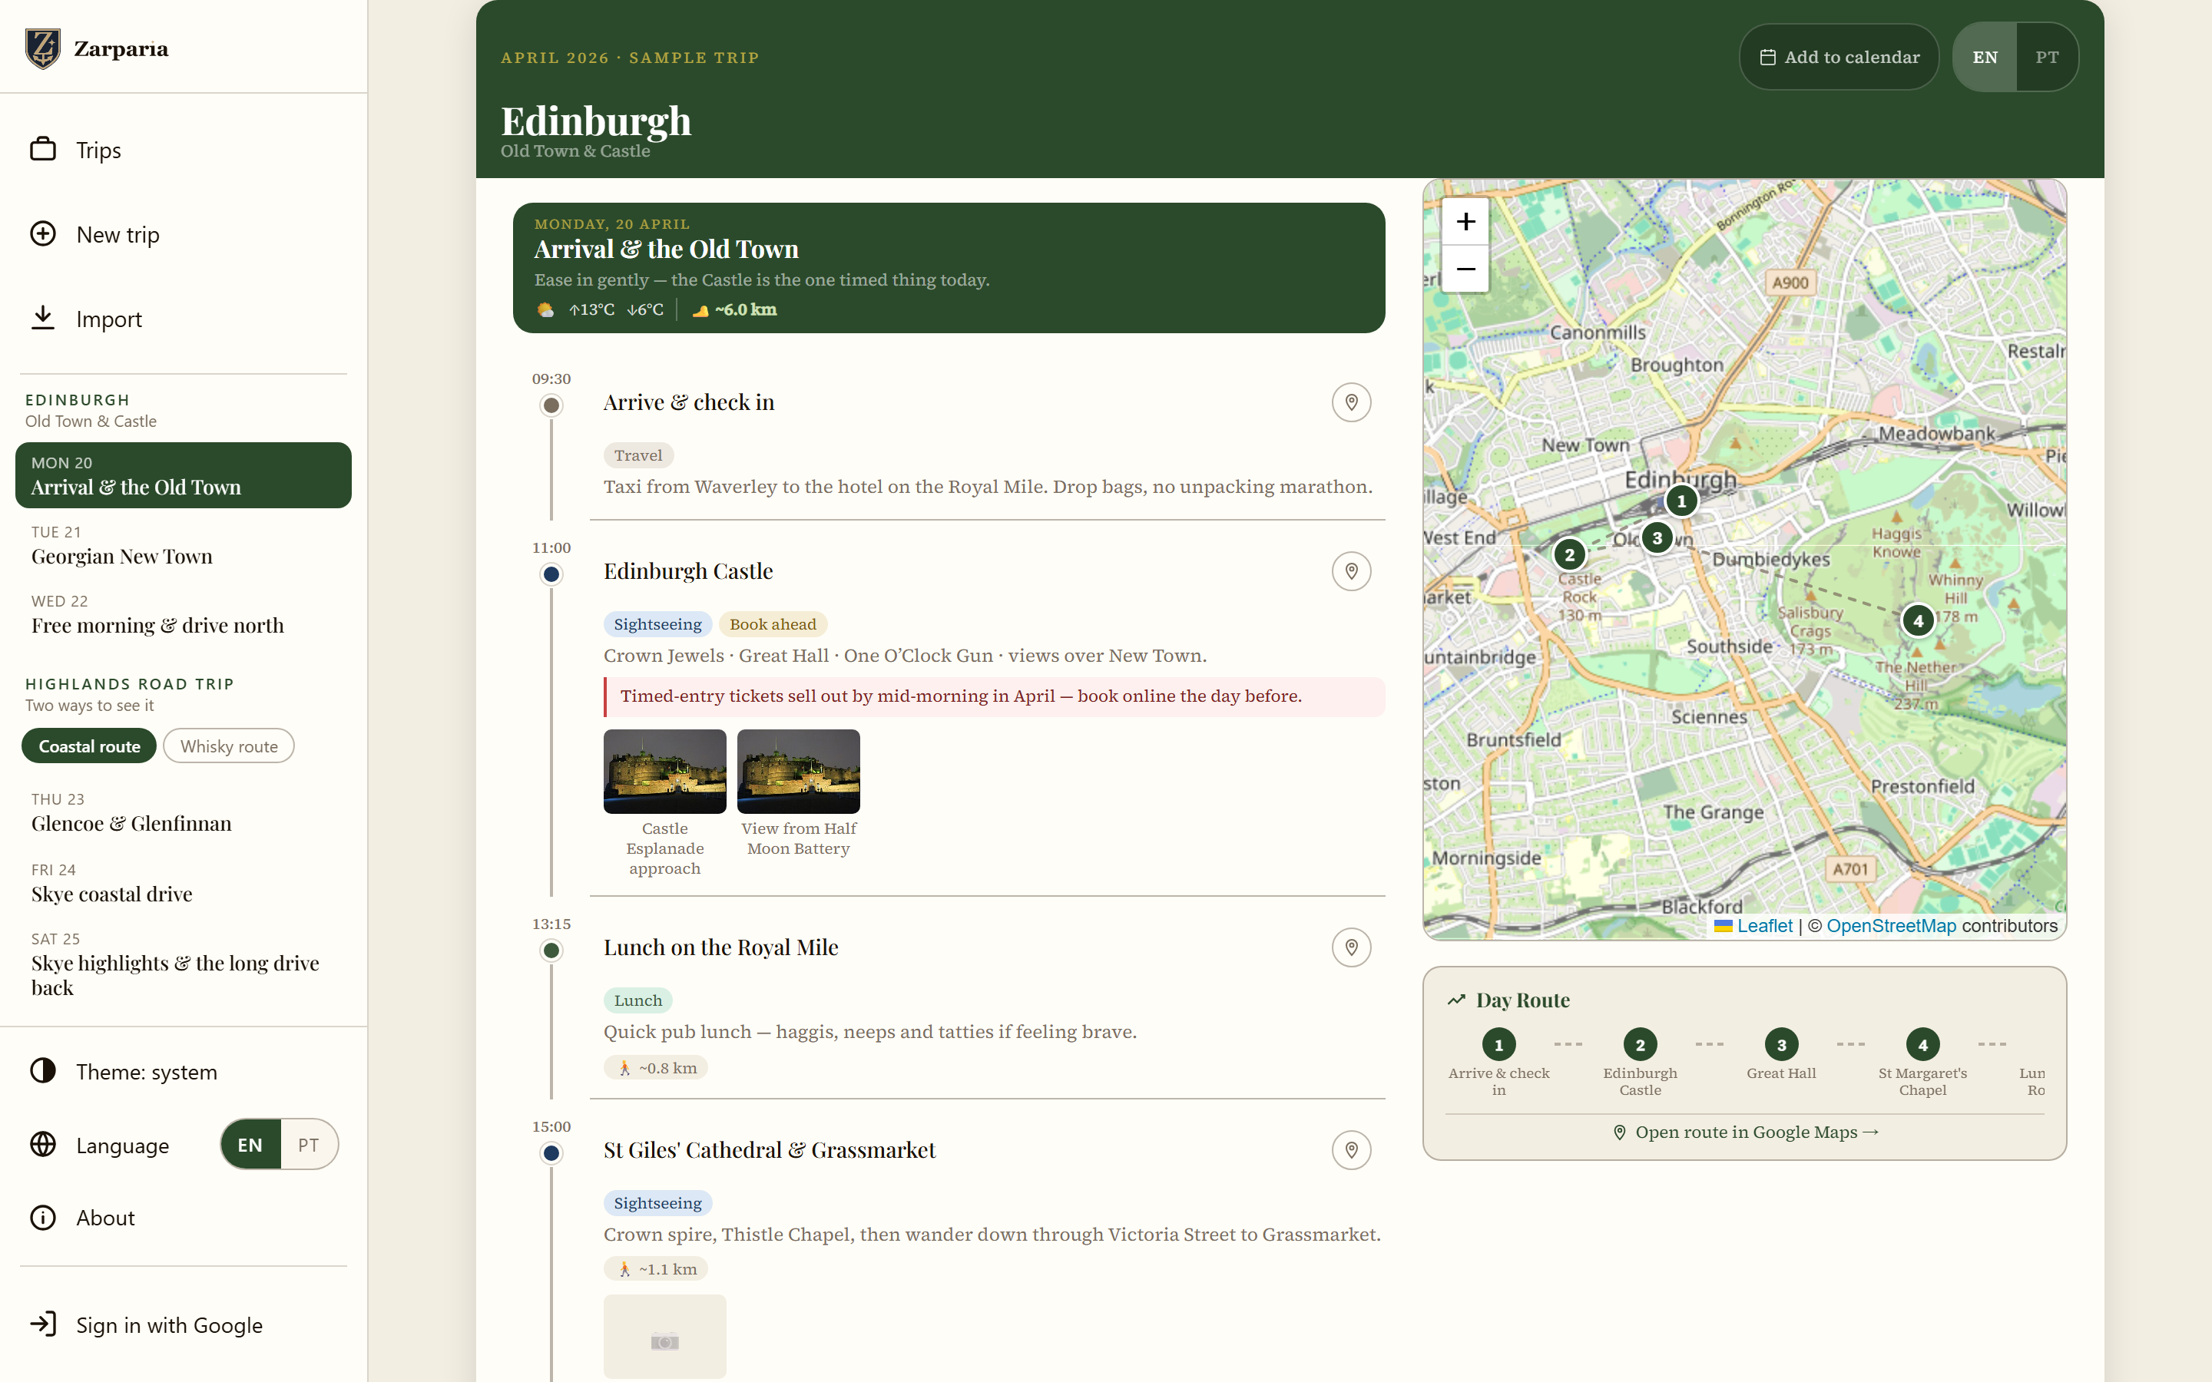This screenshot has height=1382, width=2212.
Task: Click the calendar icon in Add to calendar
Action: [x=1768, y=57]
